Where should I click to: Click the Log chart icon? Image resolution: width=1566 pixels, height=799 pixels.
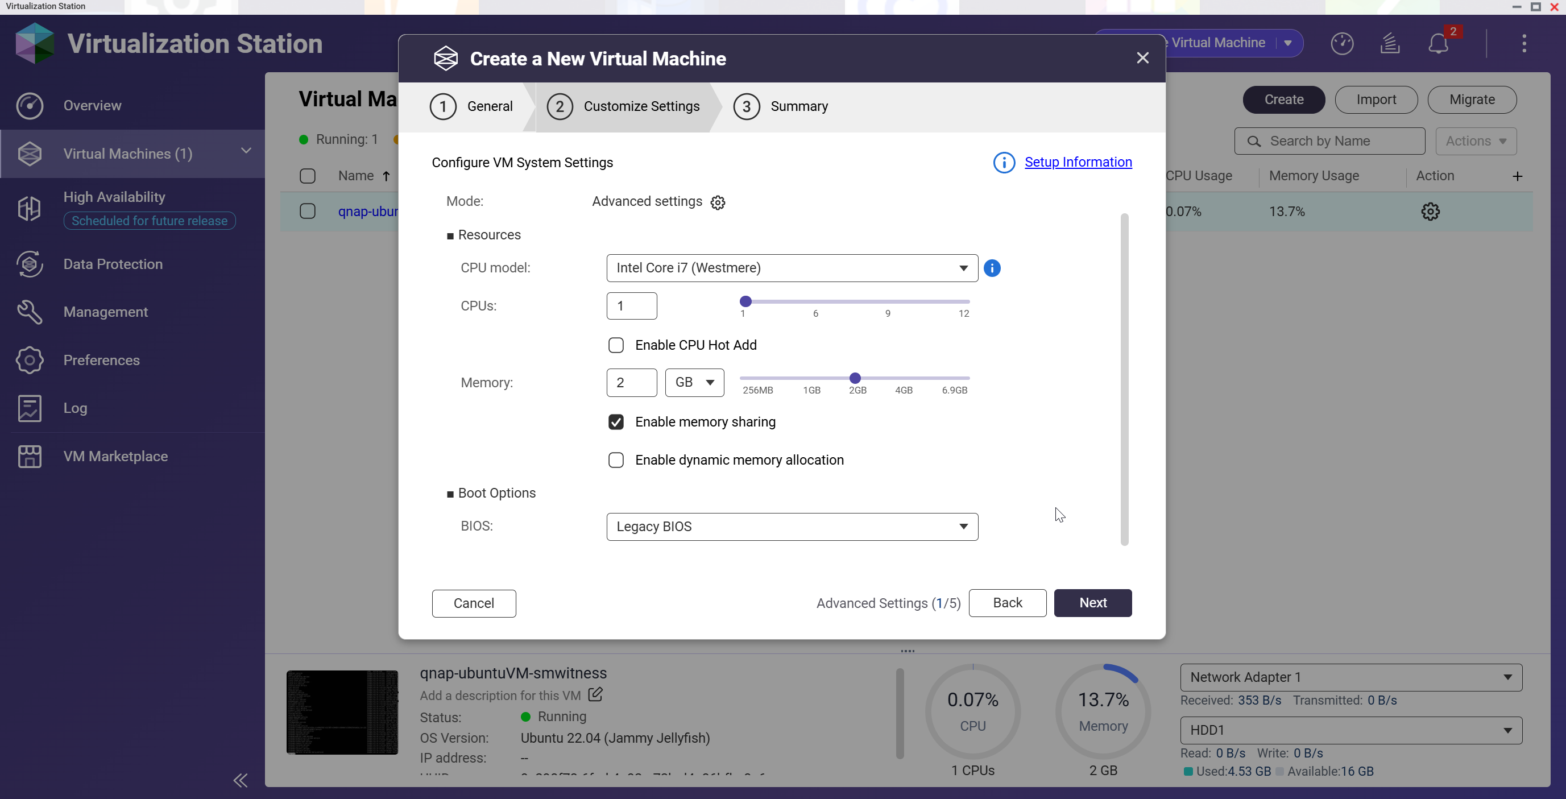tap(29, 408)
